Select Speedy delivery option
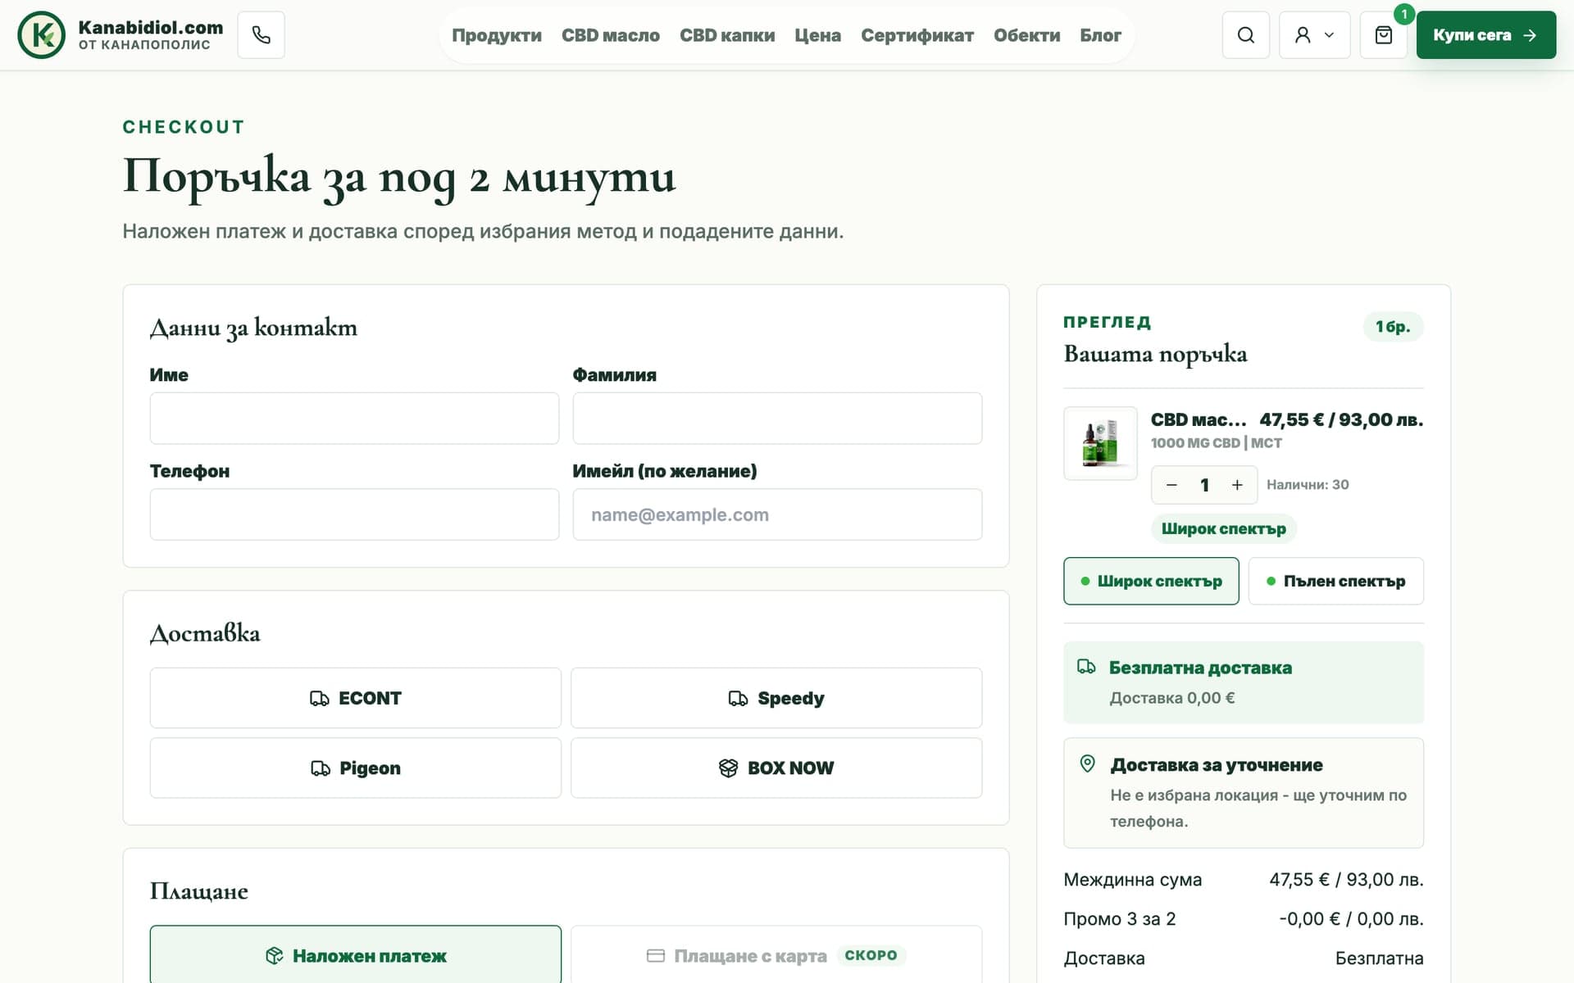 click(776, 698)
